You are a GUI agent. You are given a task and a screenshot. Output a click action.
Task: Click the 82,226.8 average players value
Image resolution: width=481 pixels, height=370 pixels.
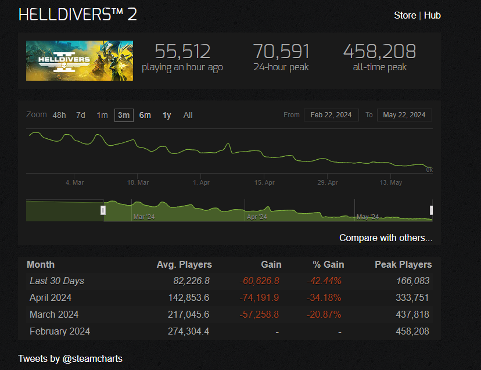pyautogui.click(x=192, y=281)
